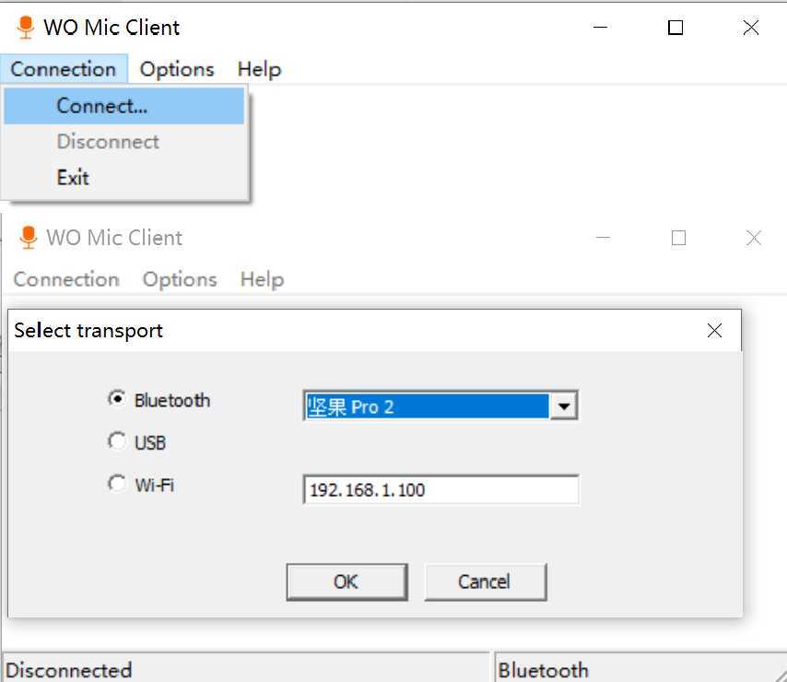
Task: Open the Connection menu in top window
Action: pos(63,69)
